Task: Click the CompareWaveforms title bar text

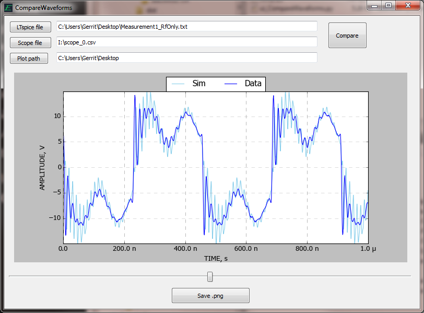Action: [x=44, y=8]
